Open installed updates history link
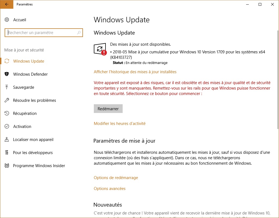Image resolution: width=279 pixels, height=218 pixels. (x=135, y=72)
